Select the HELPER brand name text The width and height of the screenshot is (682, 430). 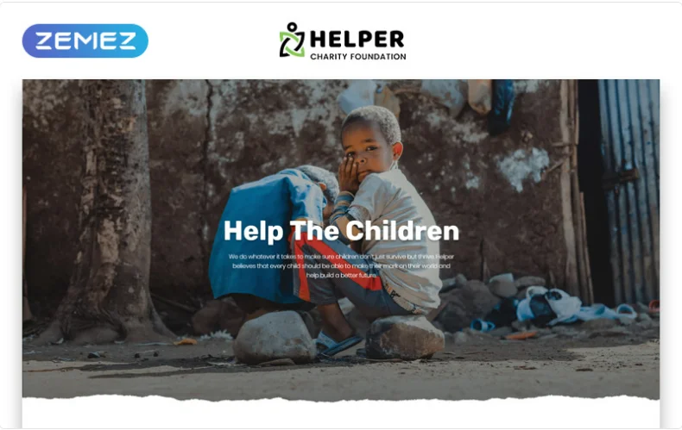pos(357,39)
